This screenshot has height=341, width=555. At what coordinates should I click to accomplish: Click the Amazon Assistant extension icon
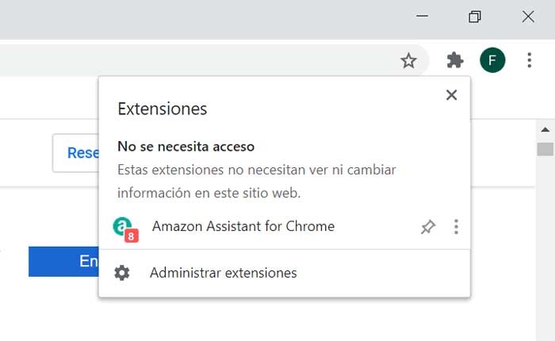coord(124,228)
